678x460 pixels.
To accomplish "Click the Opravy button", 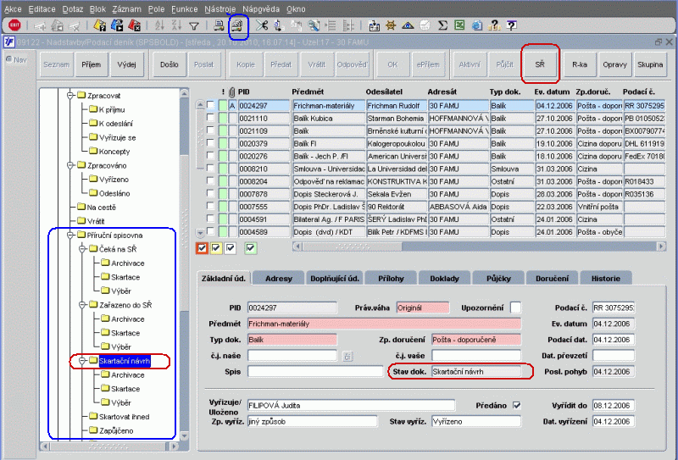I will tap(614, 64).
